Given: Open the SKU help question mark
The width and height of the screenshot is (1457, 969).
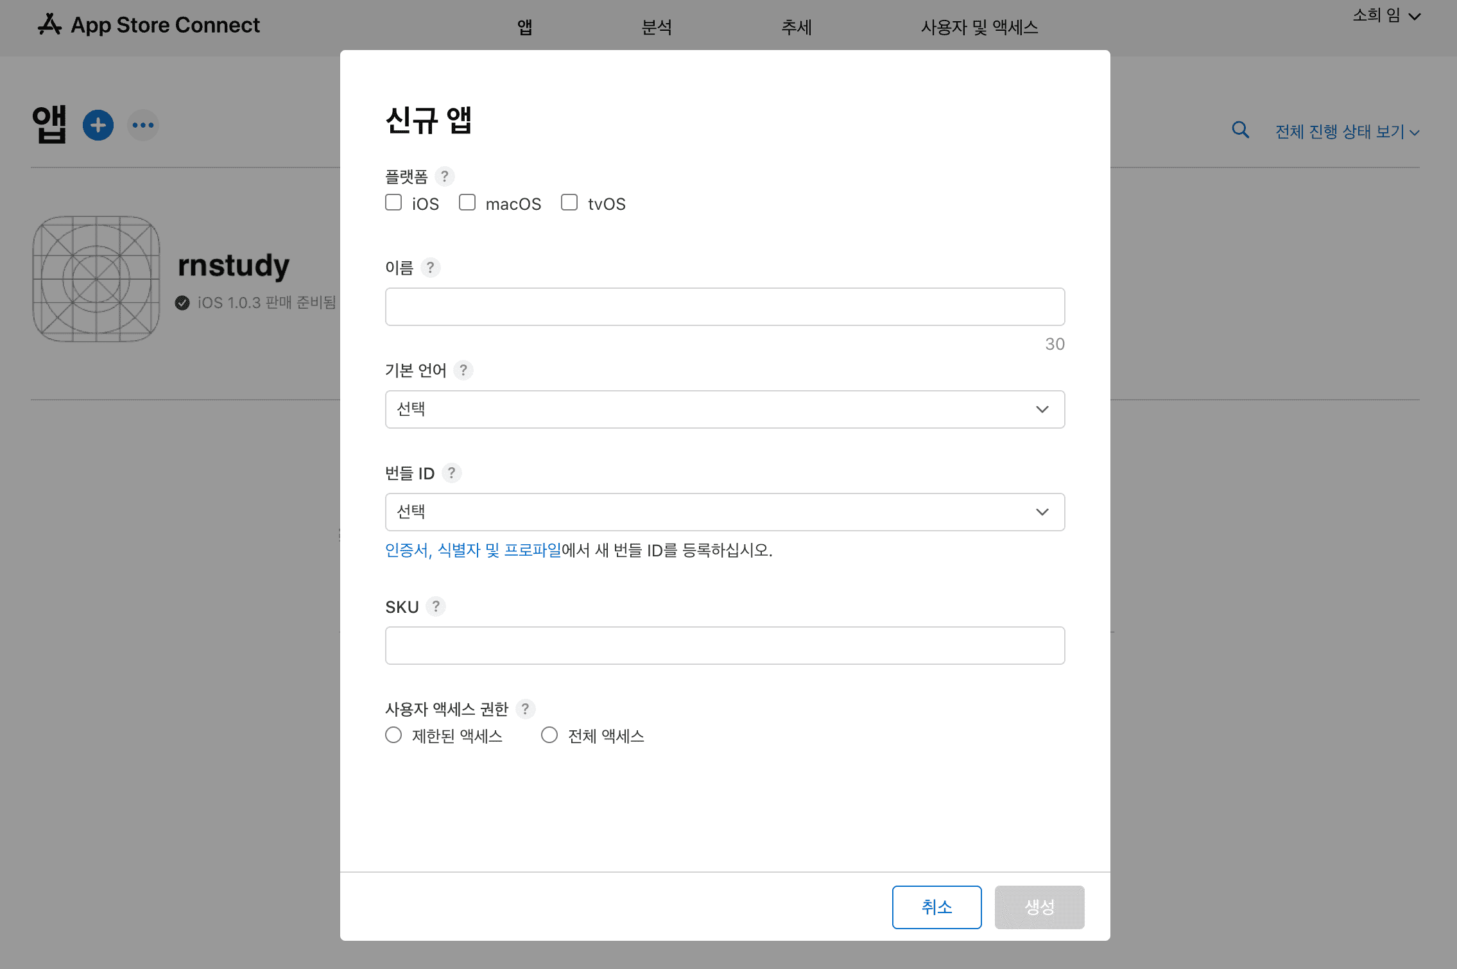Looking at the screenshot, I should (436, 606).
